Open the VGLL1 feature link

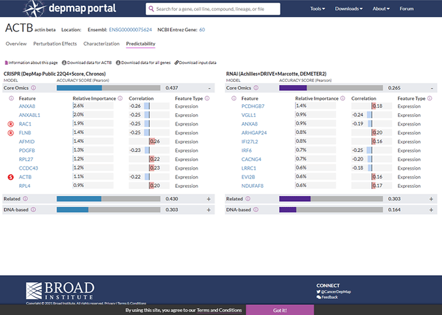[x=249, y=115]
